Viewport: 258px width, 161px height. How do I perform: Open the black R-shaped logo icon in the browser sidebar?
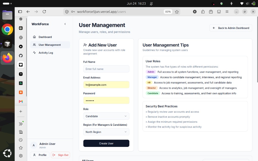click(21, 74)
